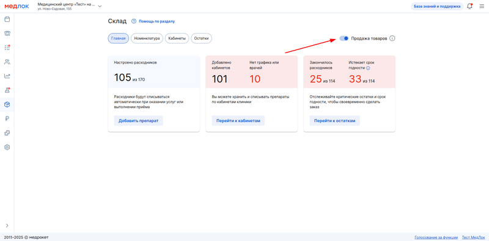489x241 pixels.
Task: Click the Настроено расходников label
Action: pos(135,62)
